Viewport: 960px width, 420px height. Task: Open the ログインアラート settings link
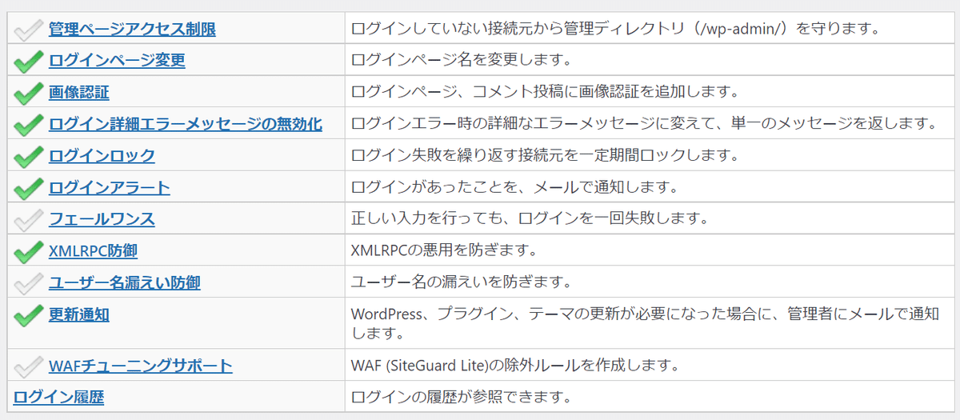click(110, 188)
